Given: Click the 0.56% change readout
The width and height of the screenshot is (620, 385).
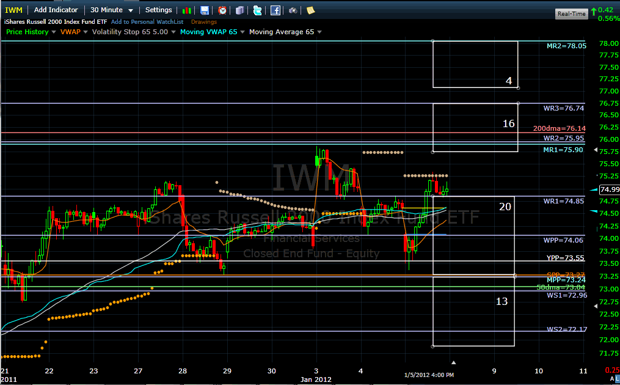Looking at the screenshot, I should 608,18.
